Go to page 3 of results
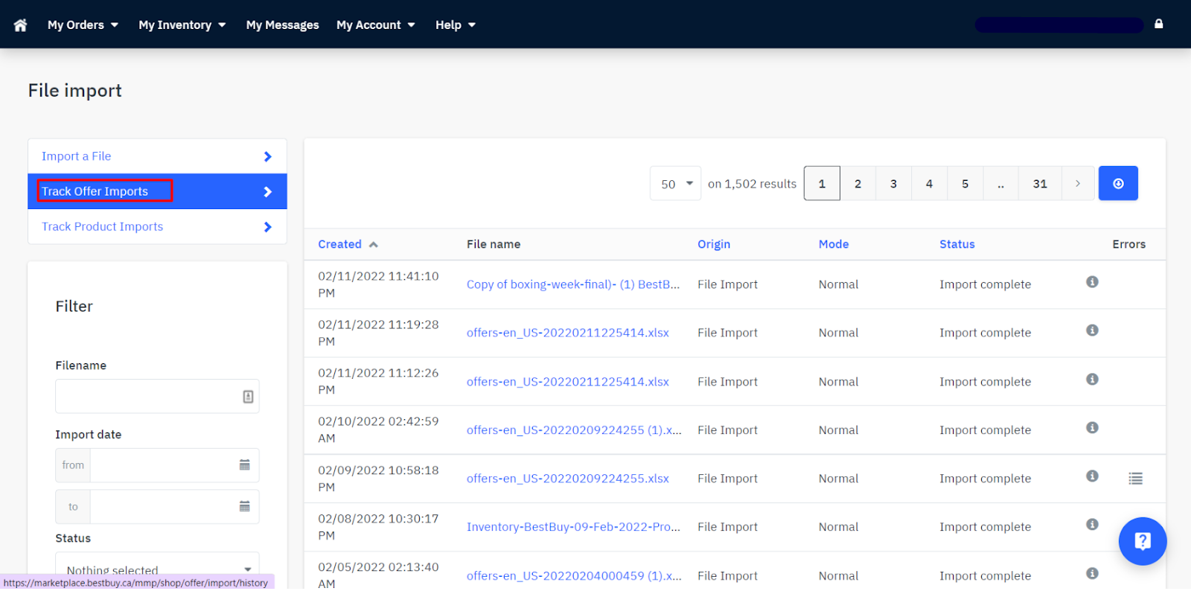The image size is (1191, 594). point(893,183)
